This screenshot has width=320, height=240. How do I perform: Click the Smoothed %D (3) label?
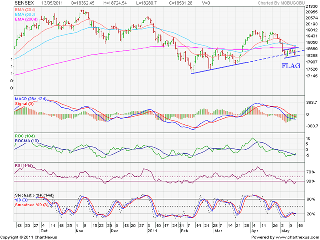click(32, 205)
